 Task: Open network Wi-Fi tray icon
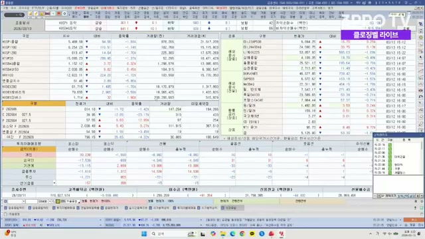point(384,234)
